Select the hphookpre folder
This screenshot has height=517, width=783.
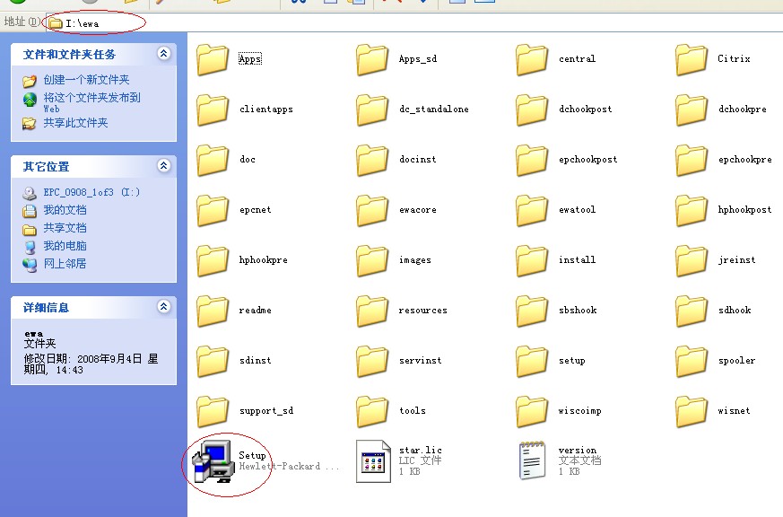point(213,260)
